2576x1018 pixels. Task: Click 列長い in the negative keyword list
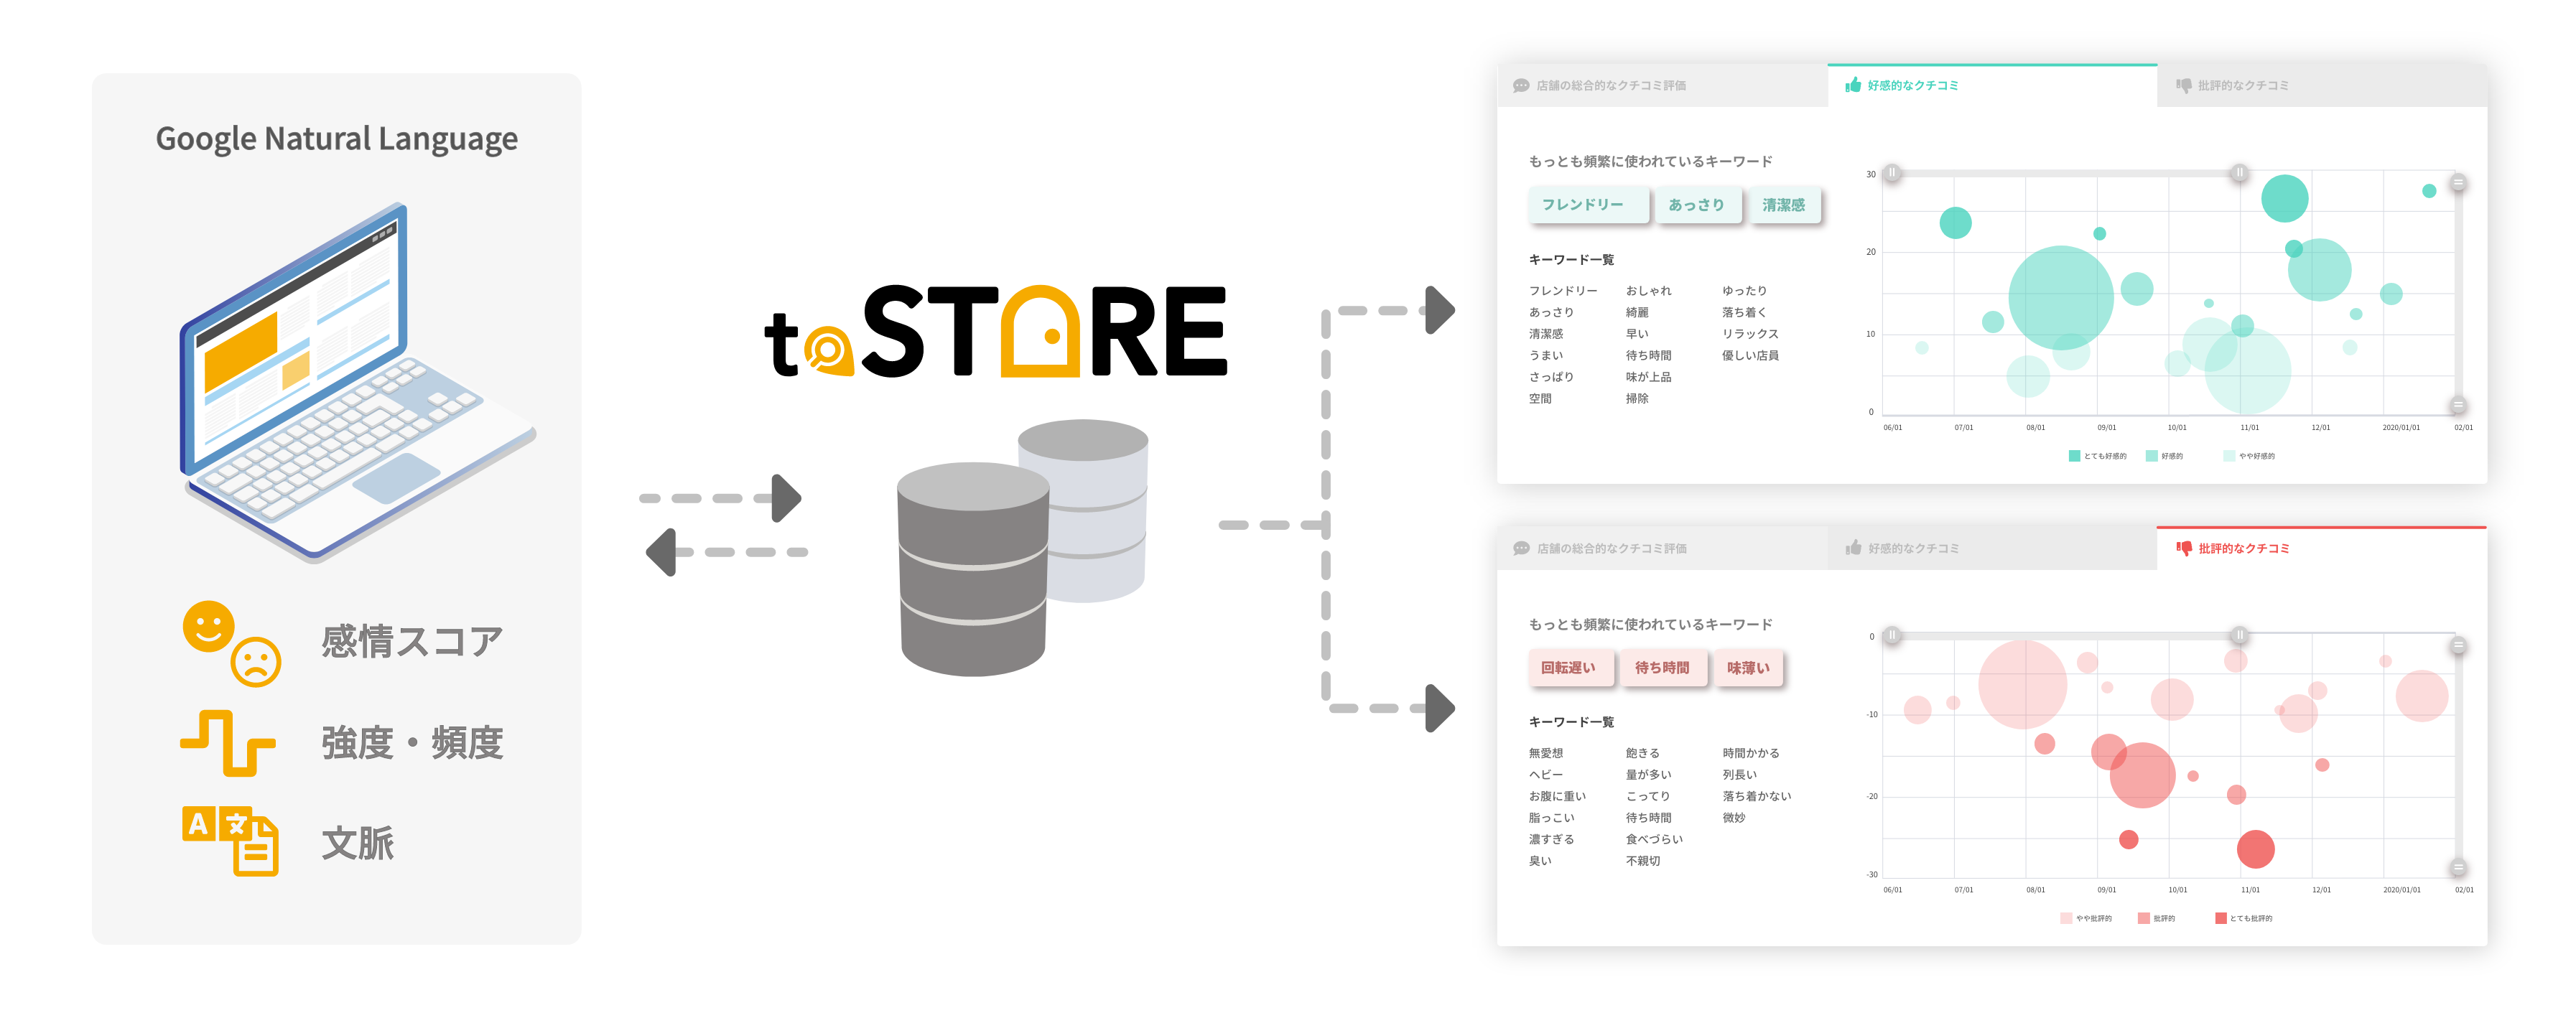pos(1739,775)
